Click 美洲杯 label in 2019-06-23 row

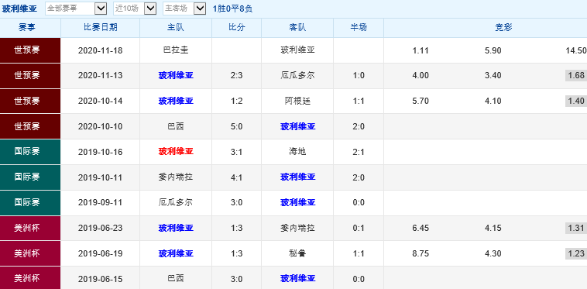tap(27, 228)
